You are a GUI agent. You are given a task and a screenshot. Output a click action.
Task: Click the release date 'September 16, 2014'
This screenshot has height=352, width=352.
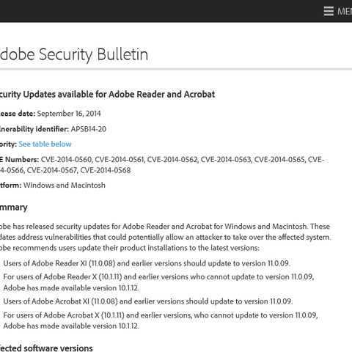click(69, 114)
